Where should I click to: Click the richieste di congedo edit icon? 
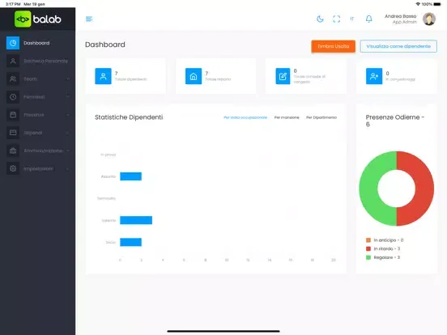point(283,76)
